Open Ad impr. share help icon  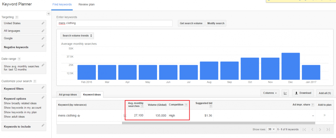coord(313,105)
